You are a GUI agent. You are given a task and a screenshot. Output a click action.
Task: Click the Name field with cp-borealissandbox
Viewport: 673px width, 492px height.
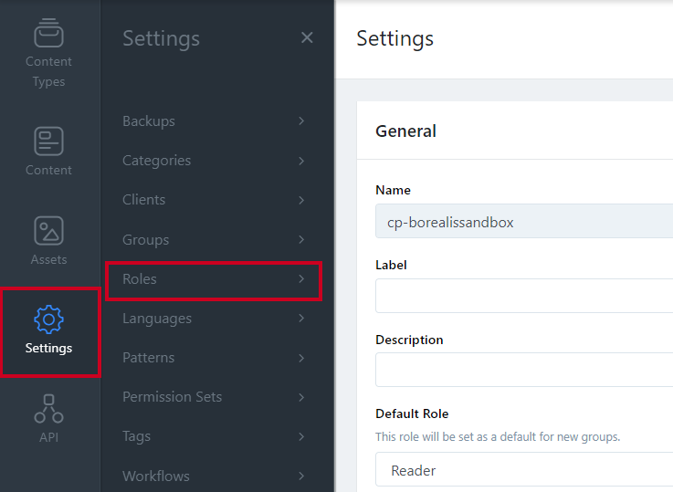(524, 221)
